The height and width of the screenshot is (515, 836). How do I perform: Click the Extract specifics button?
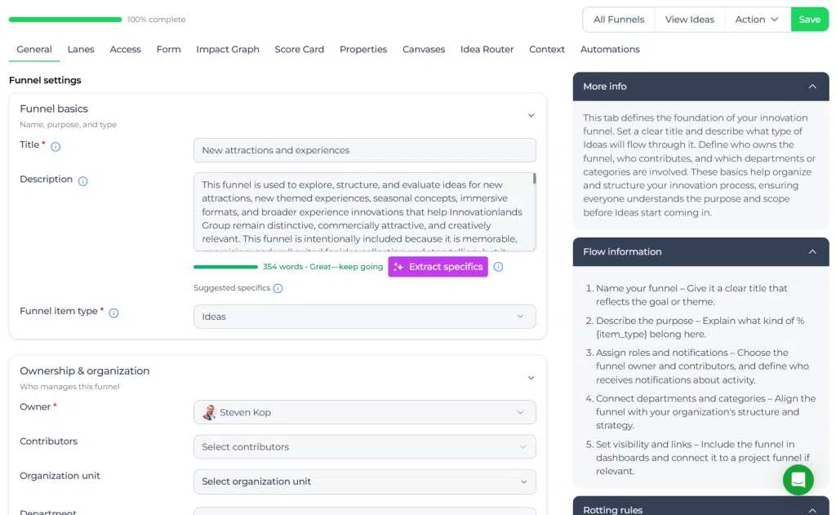[438, 267]
